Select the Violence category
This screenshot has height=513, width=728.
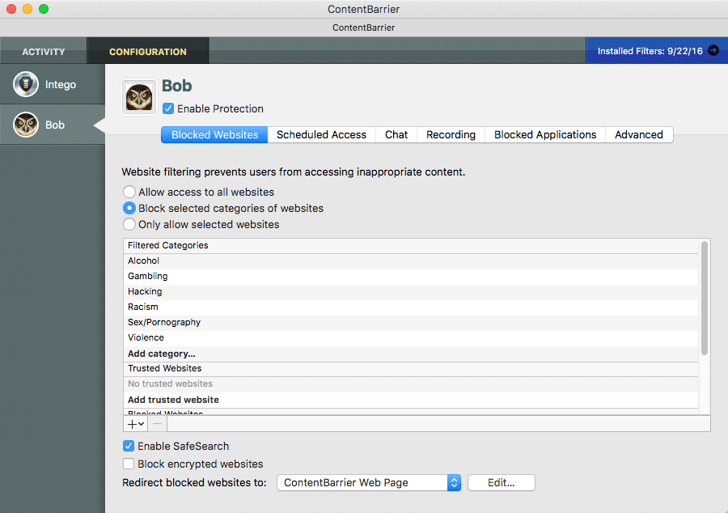tap(411, 337)
